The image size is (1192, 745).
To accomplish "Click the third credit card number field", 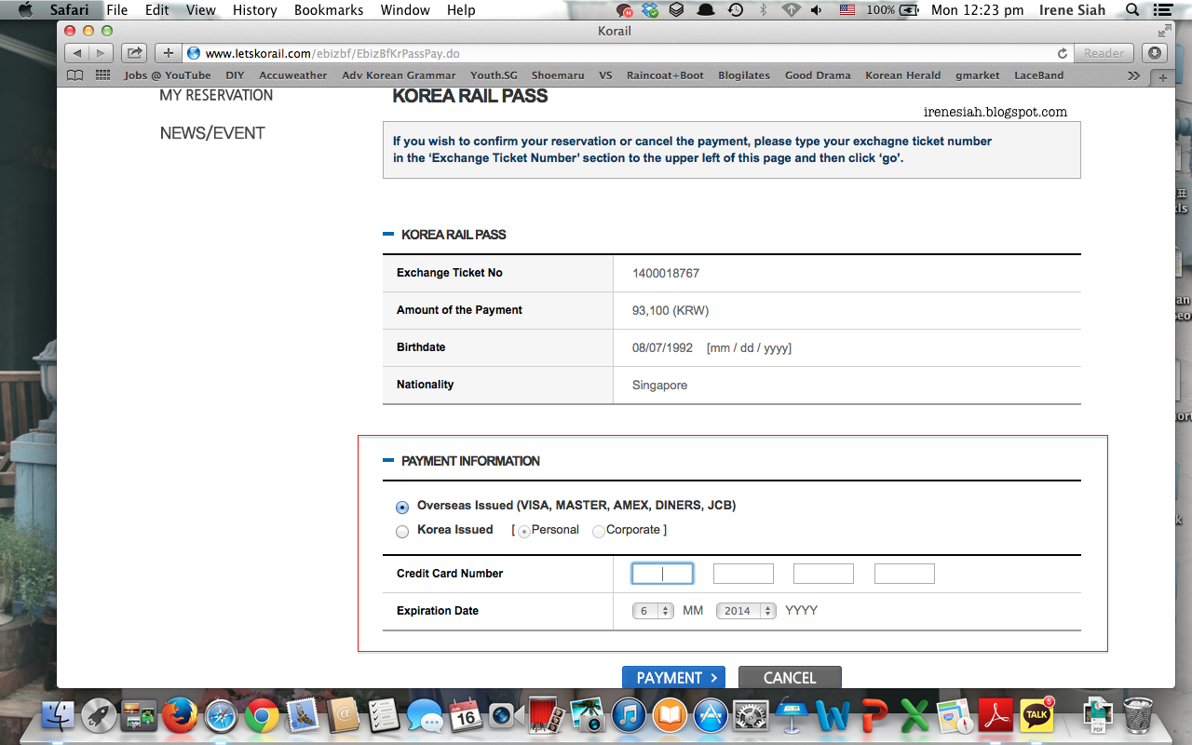I will [x=823, y=574].
